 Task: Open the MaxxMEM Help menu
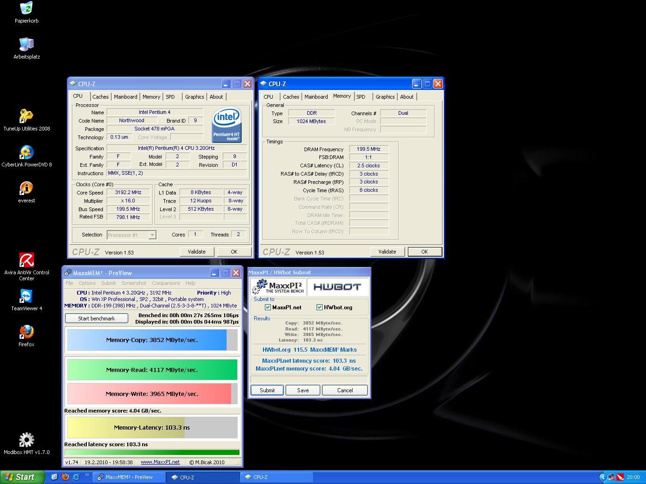coord(190,283)
